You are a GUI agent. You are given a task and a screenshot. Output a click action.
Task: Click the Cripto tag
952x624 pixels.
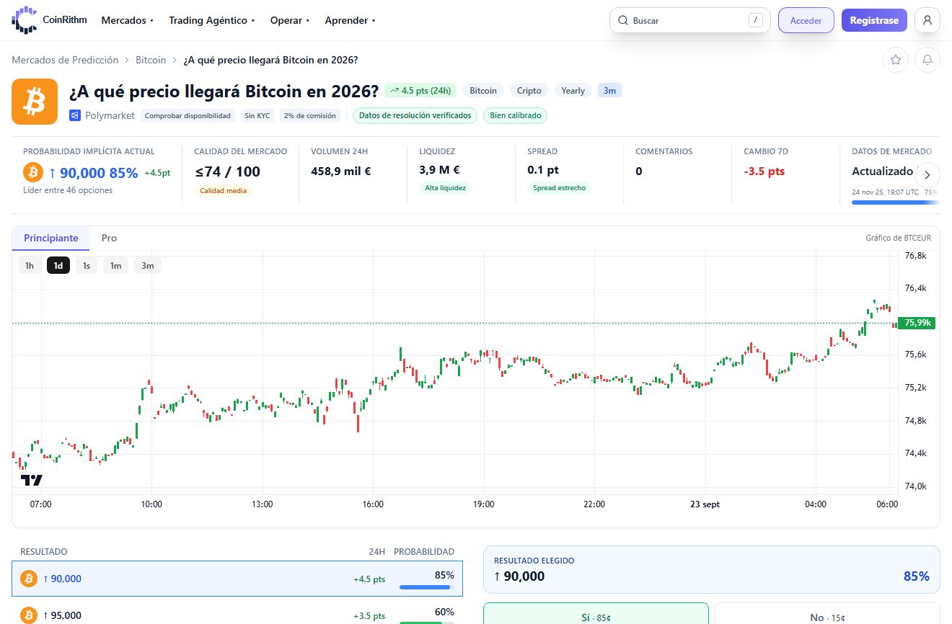529,90
